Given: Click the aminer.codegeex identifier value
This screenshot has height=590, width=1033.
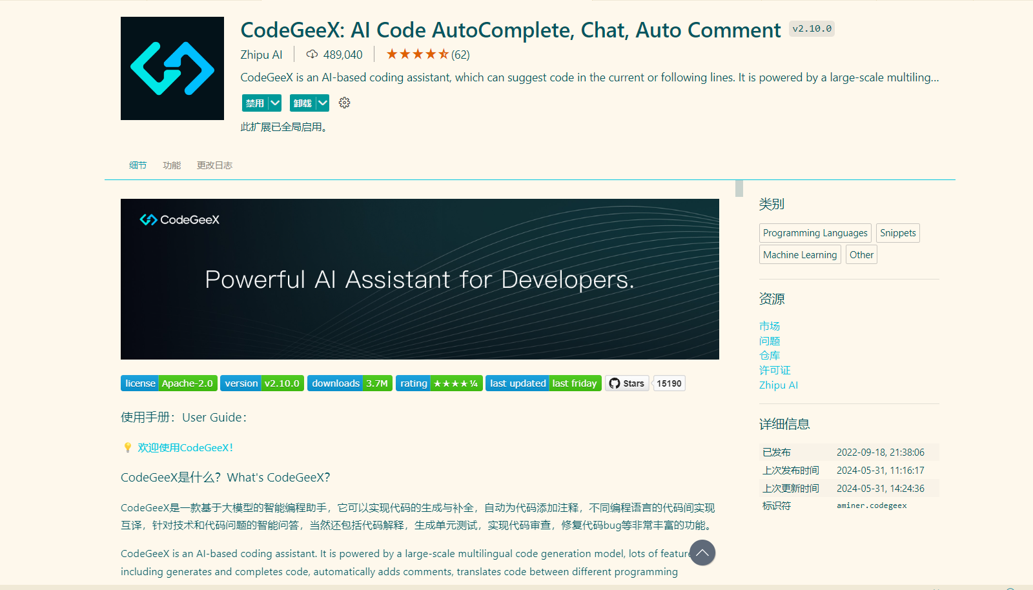Looking at the screenshot, I should 872,505.
